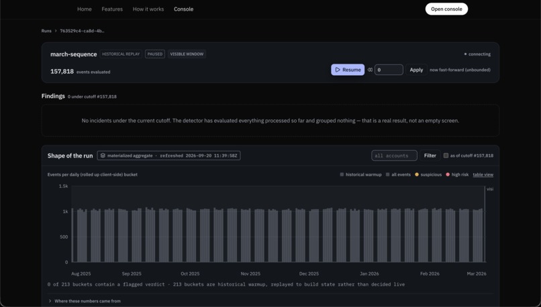The image size is (541, 307).
Task: Click the connecting status indicator
Action: pos(477,54)
